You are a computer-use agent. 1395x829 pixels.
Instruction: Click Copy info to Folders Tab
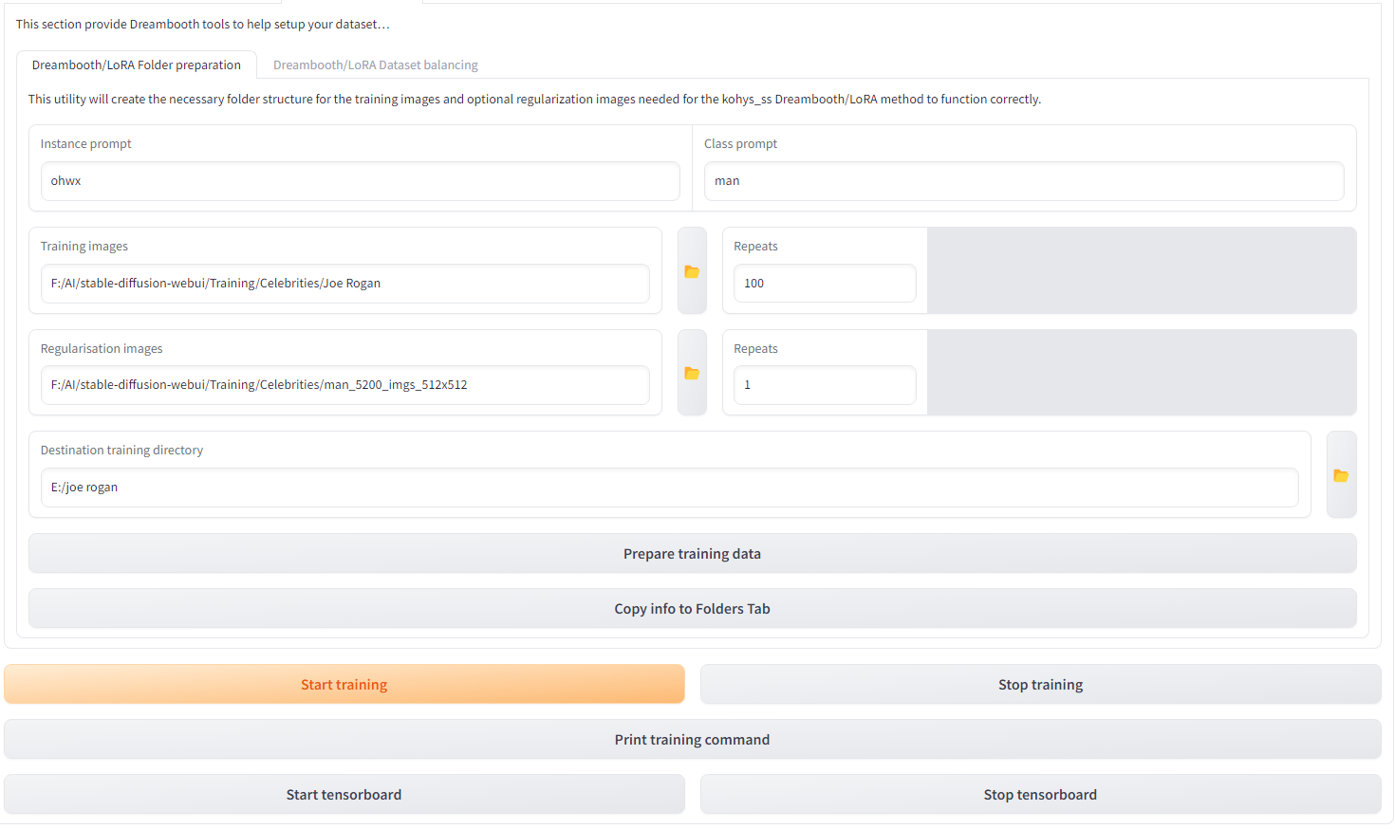click(x=692, y=609)
